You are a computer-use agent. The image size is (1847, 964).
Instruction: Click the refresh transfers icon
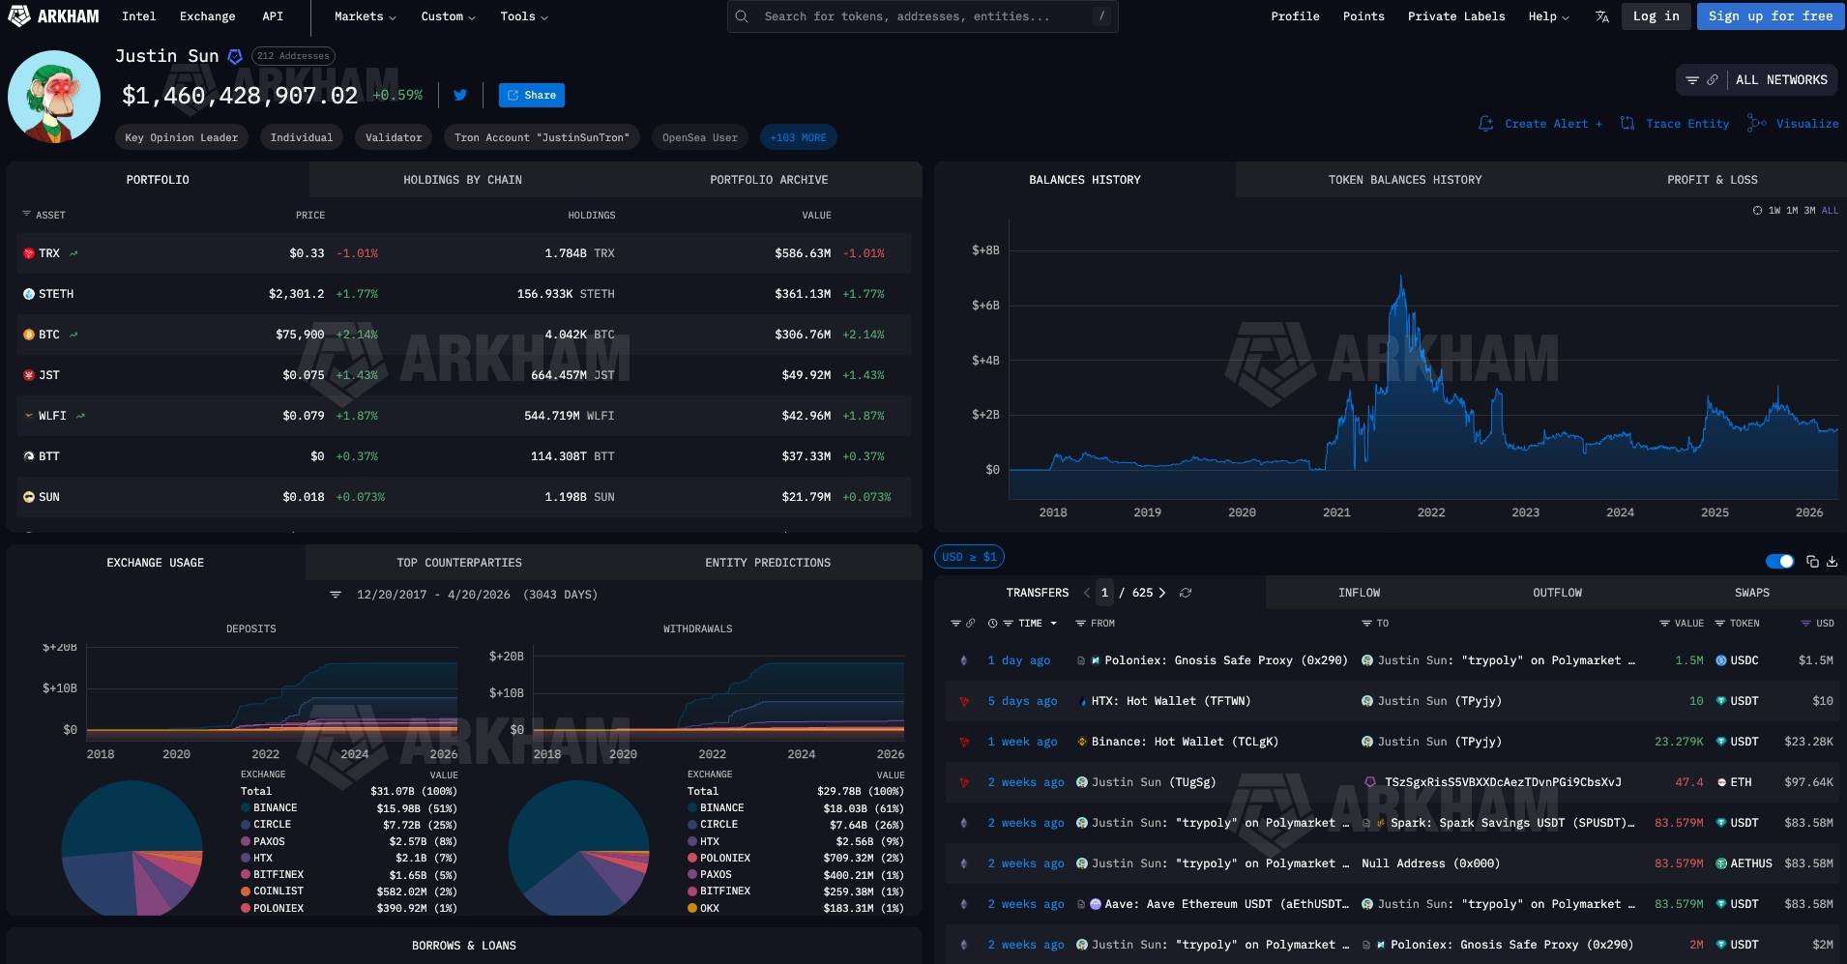(x=1186, y=593)
